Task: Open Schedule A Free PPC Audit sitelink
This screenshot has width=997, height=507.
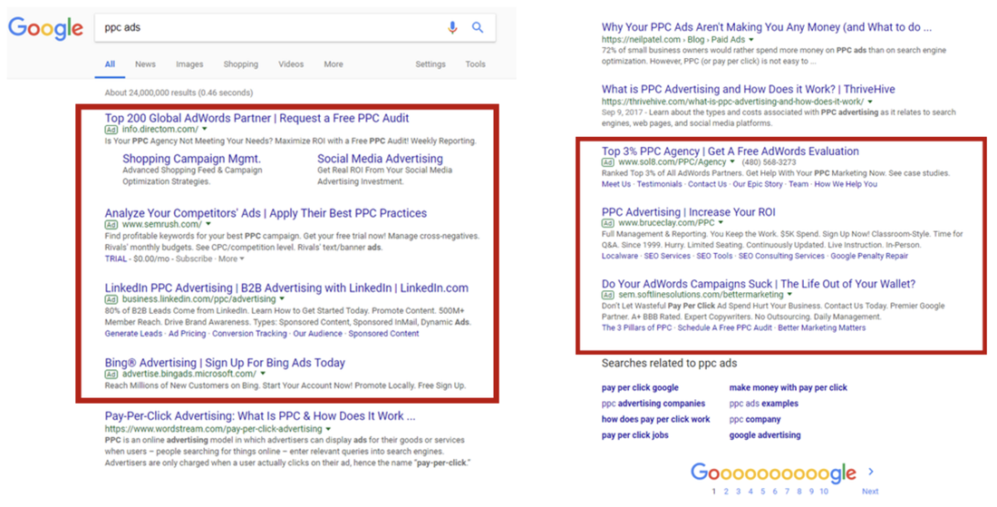Action: [x=725, y=328]
